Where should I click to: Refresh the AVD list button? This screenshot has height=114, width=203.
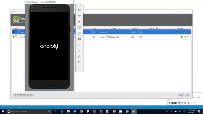click(181, 95)
